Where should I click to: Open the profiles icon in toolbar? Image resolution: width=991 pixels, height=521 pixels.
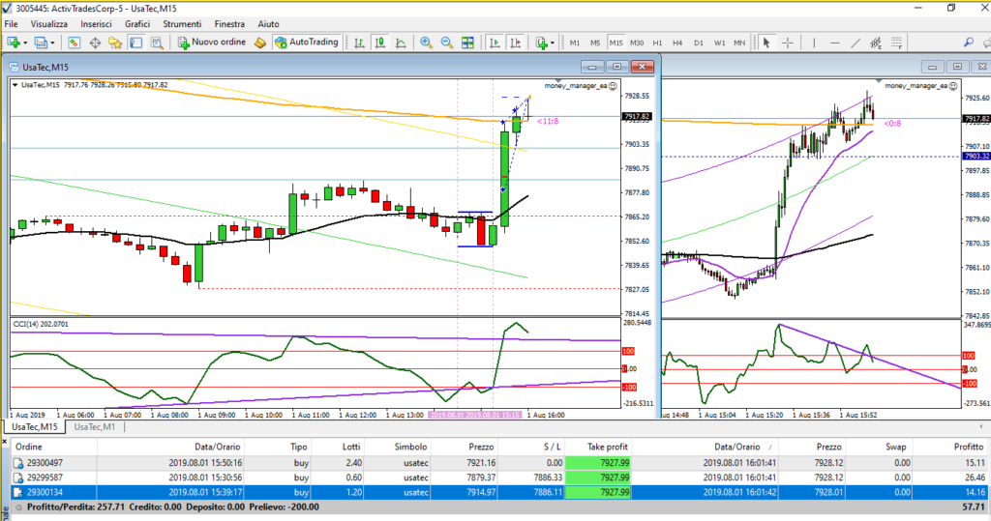click(x=41, y=43)
